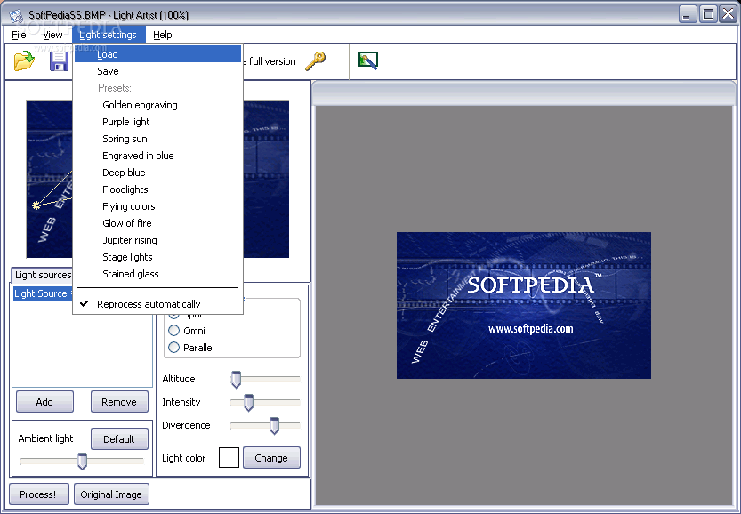Choose Save from Light settings menu
This screenshot has width=741, height=514.
pyautogui.click(x=157, y=71)
